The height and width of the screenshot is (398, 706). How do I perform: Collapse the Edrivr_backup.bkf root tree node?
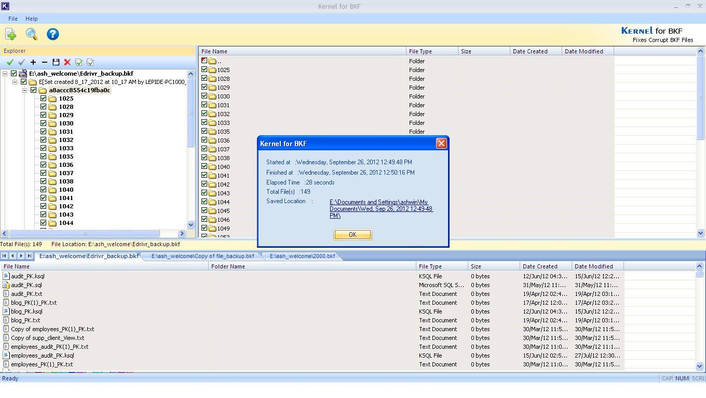tap(5, 74)
